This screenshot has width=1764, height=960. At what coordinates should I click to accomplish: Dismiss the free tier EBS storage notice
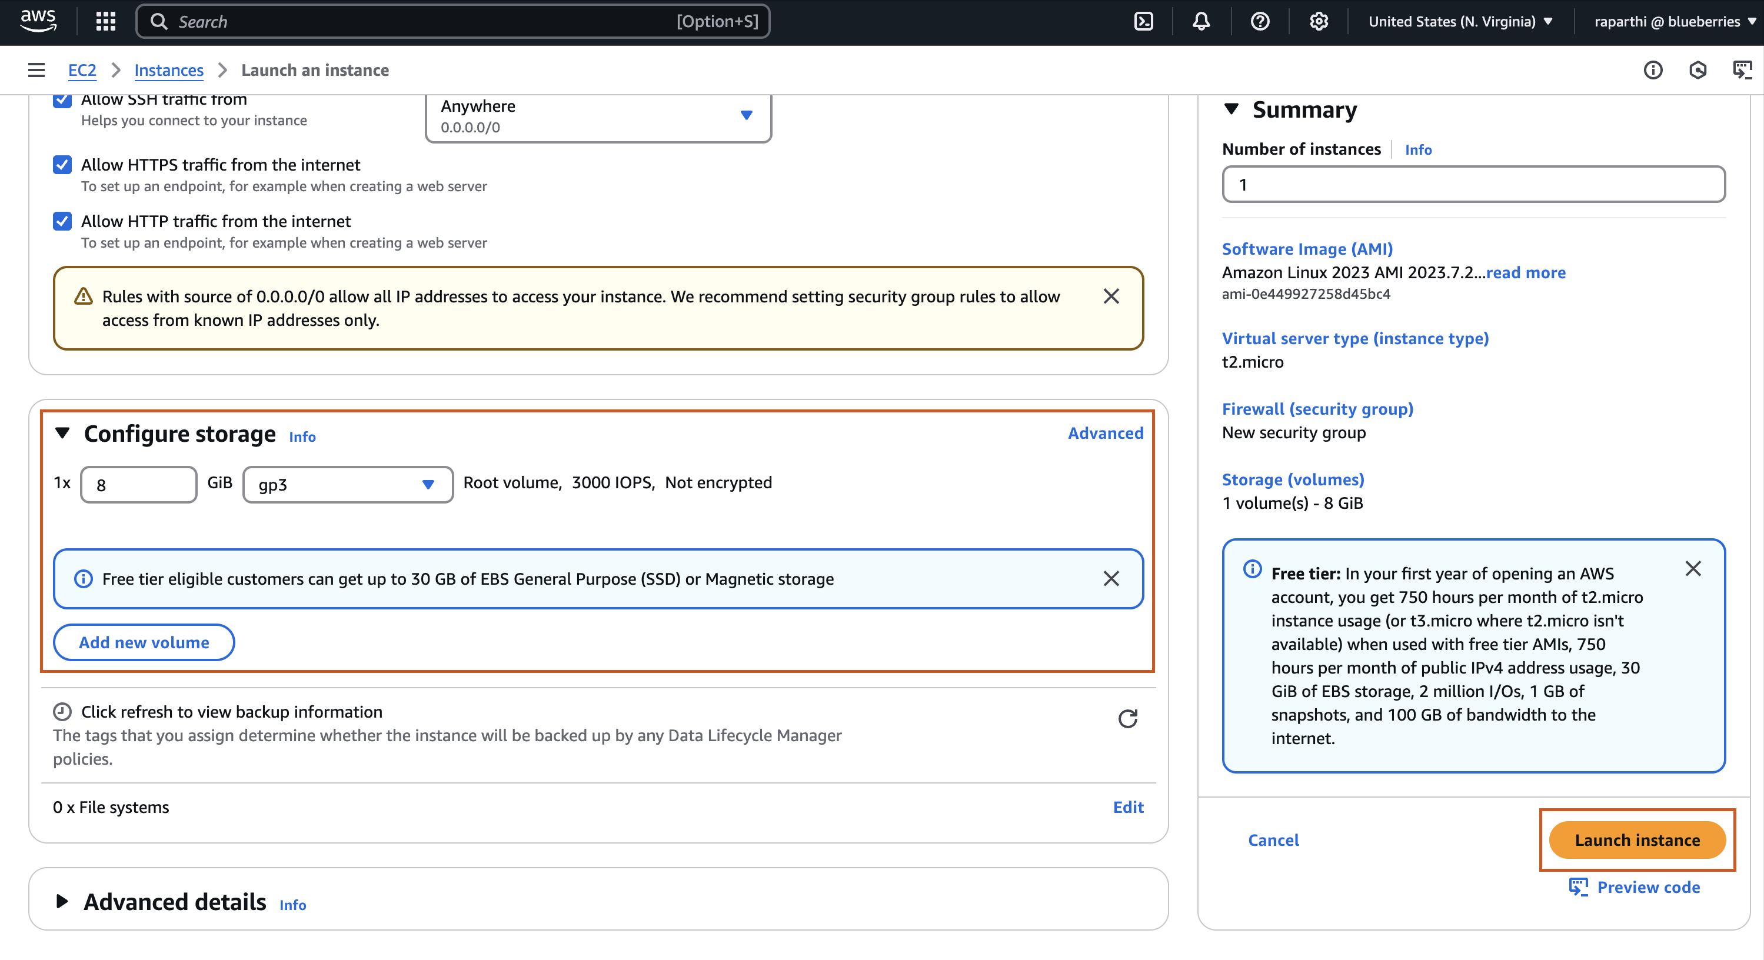tap(1111, 579)
